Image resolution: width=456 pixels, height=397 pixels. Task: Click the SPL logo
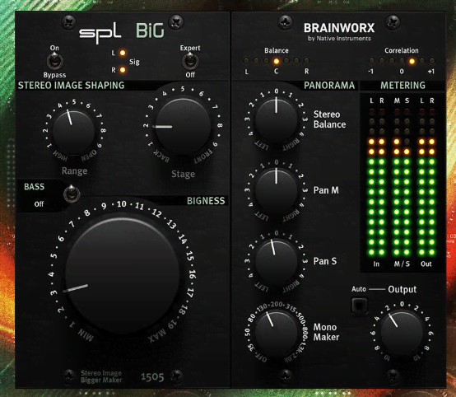tap(100, 33)
